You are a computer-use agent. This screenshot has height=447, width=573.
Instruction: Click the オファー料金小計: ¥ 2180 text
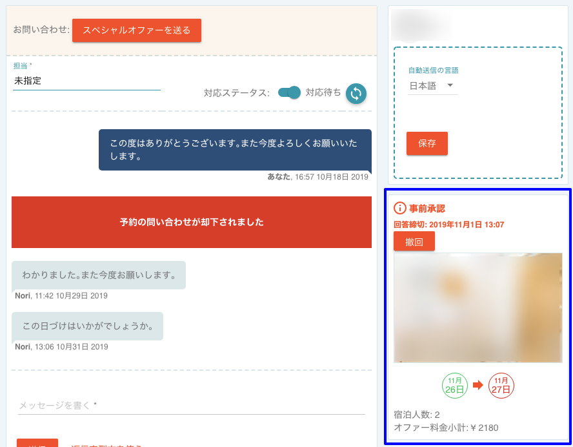tap(446, 428)
